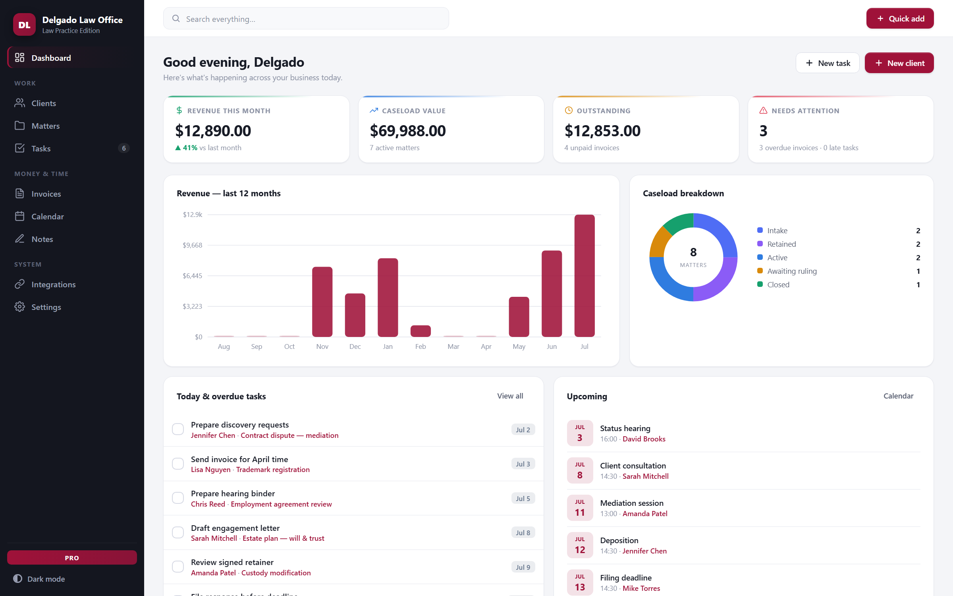The width and height of the screenshot is (953, 596).
Task: Click the JUL 12 date badge
Action: pyautogui.click(x=580, y=545)
